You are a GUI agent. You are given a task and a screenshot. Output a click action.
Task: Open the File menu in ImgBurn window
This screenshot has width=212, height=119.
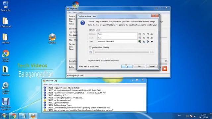click(69, 12)
